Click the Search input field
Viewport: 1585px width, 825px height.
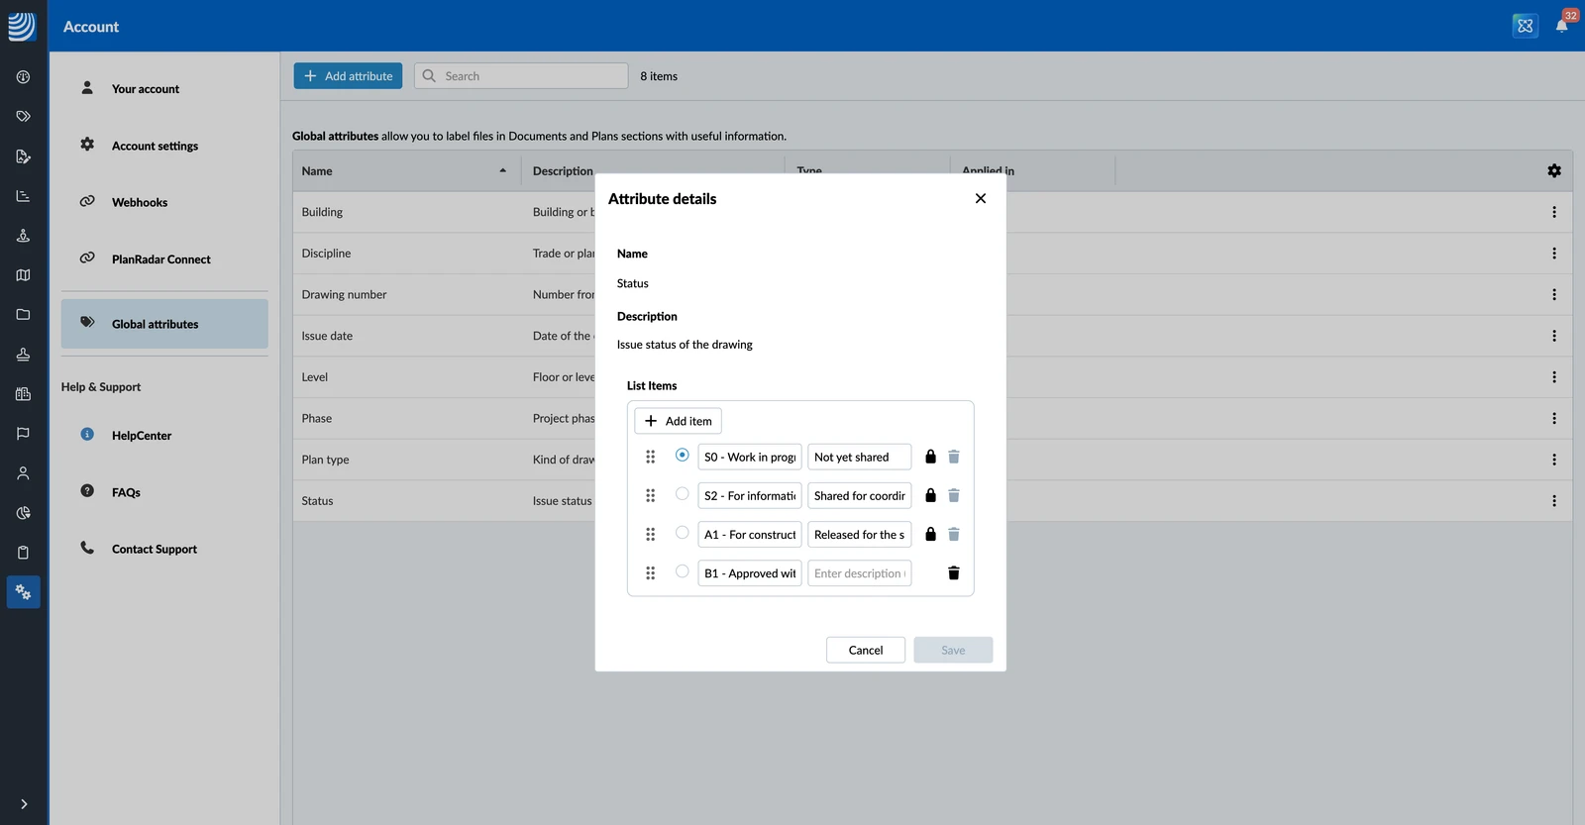click(x=521, y=76)
